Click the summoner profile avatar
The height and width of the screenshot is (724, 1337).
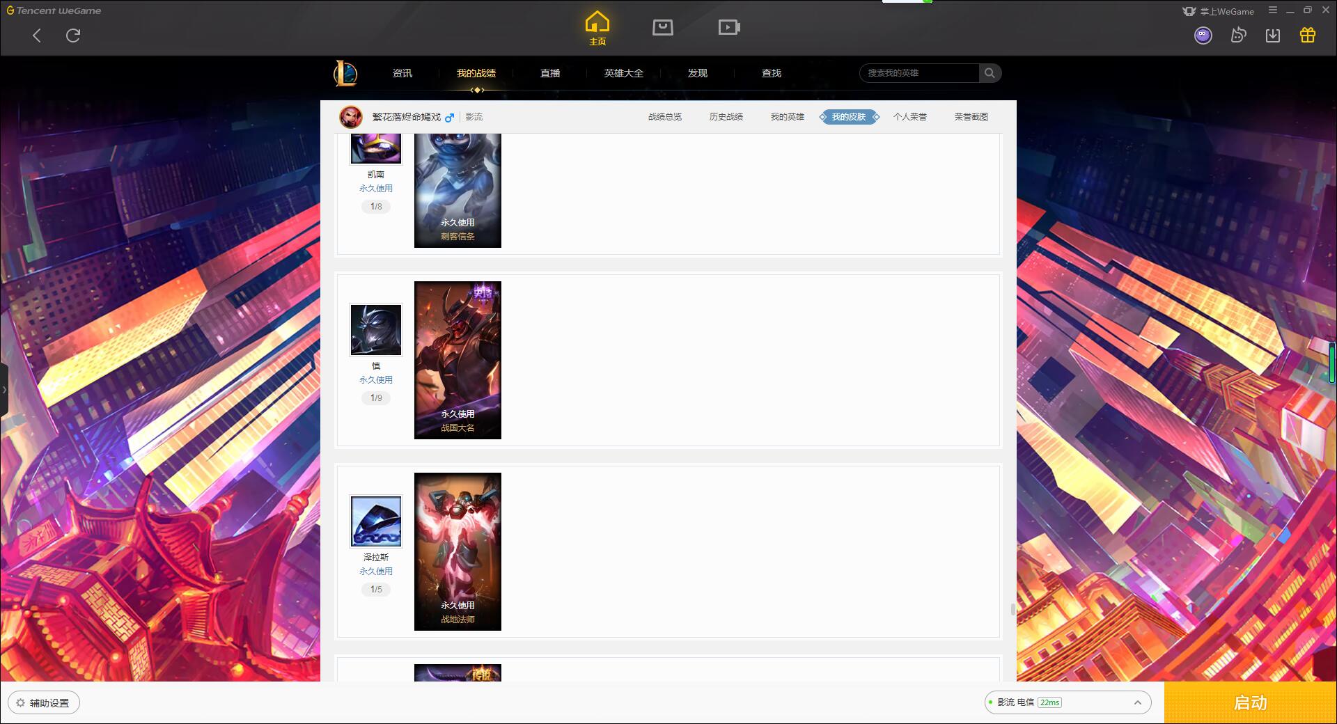tap(351, 117)
